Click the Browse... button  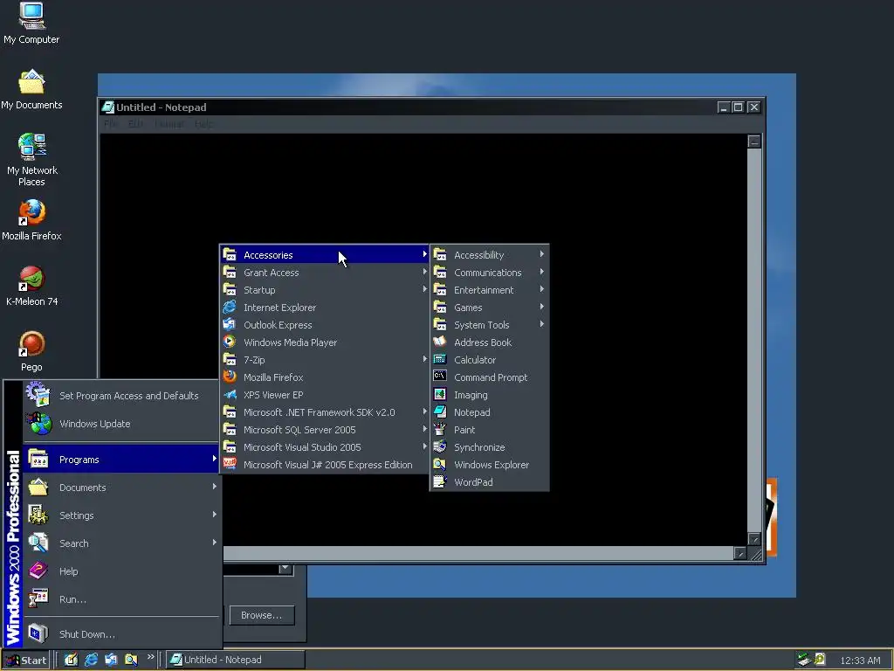click(x=262, y=615)
